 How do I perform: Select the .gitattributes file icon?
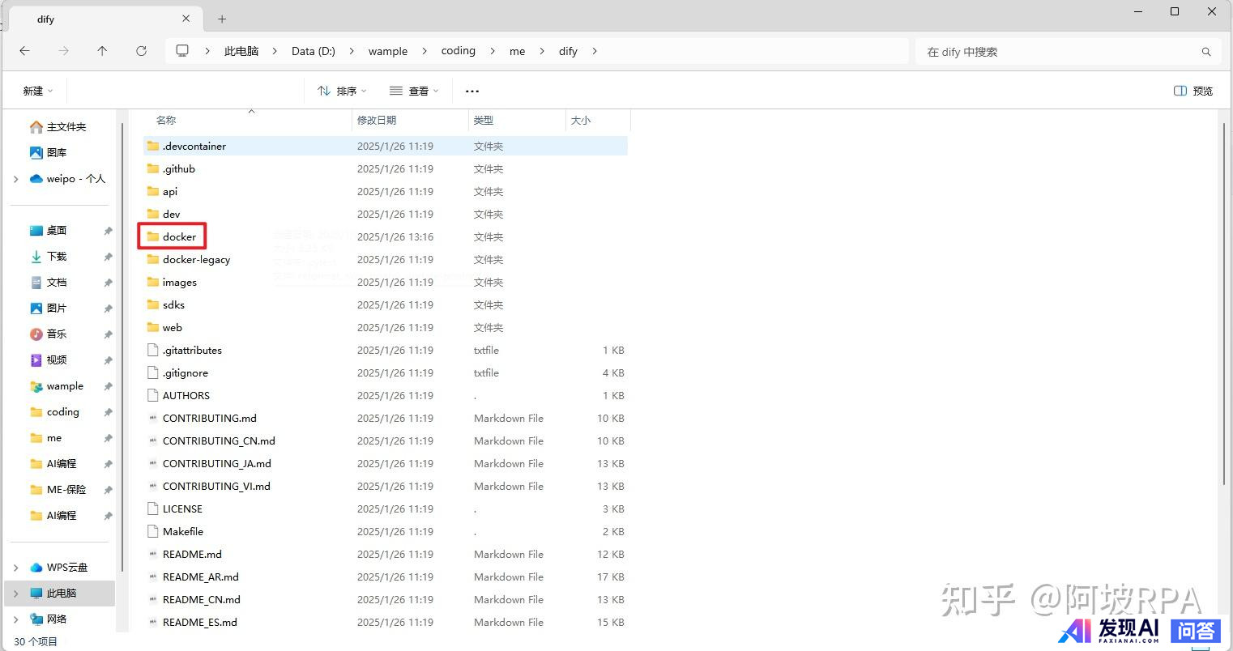(x=153, y=350)
